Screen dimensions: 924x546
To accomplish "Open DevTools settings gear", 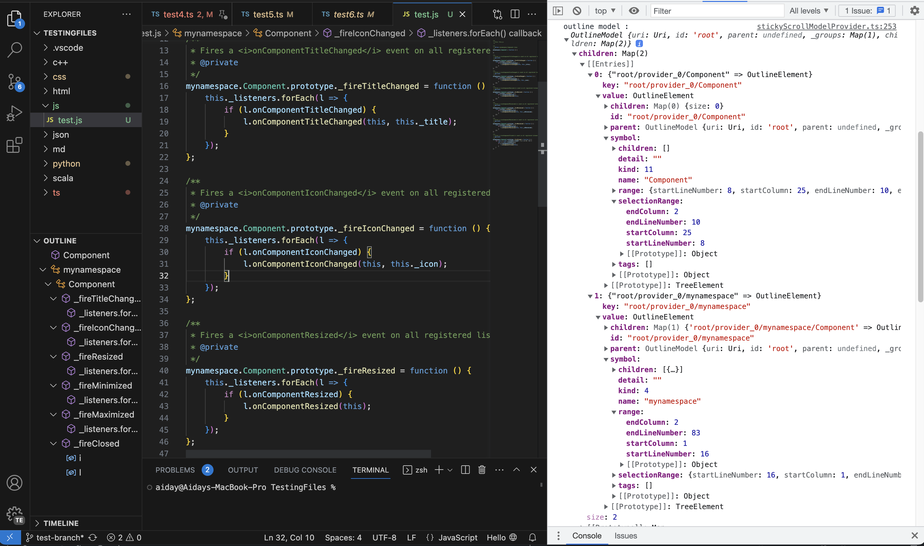I will [x=914, y=11].
